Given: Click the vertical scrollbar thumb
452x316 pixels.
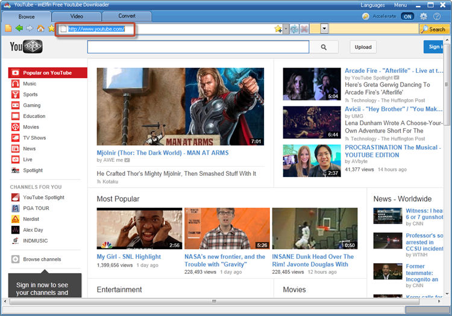Looking at the screenshot, I should (x=447, y=85).
